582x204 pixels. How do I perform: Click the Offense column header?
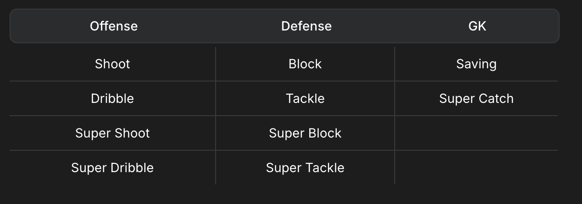click(x=114, y=26)
